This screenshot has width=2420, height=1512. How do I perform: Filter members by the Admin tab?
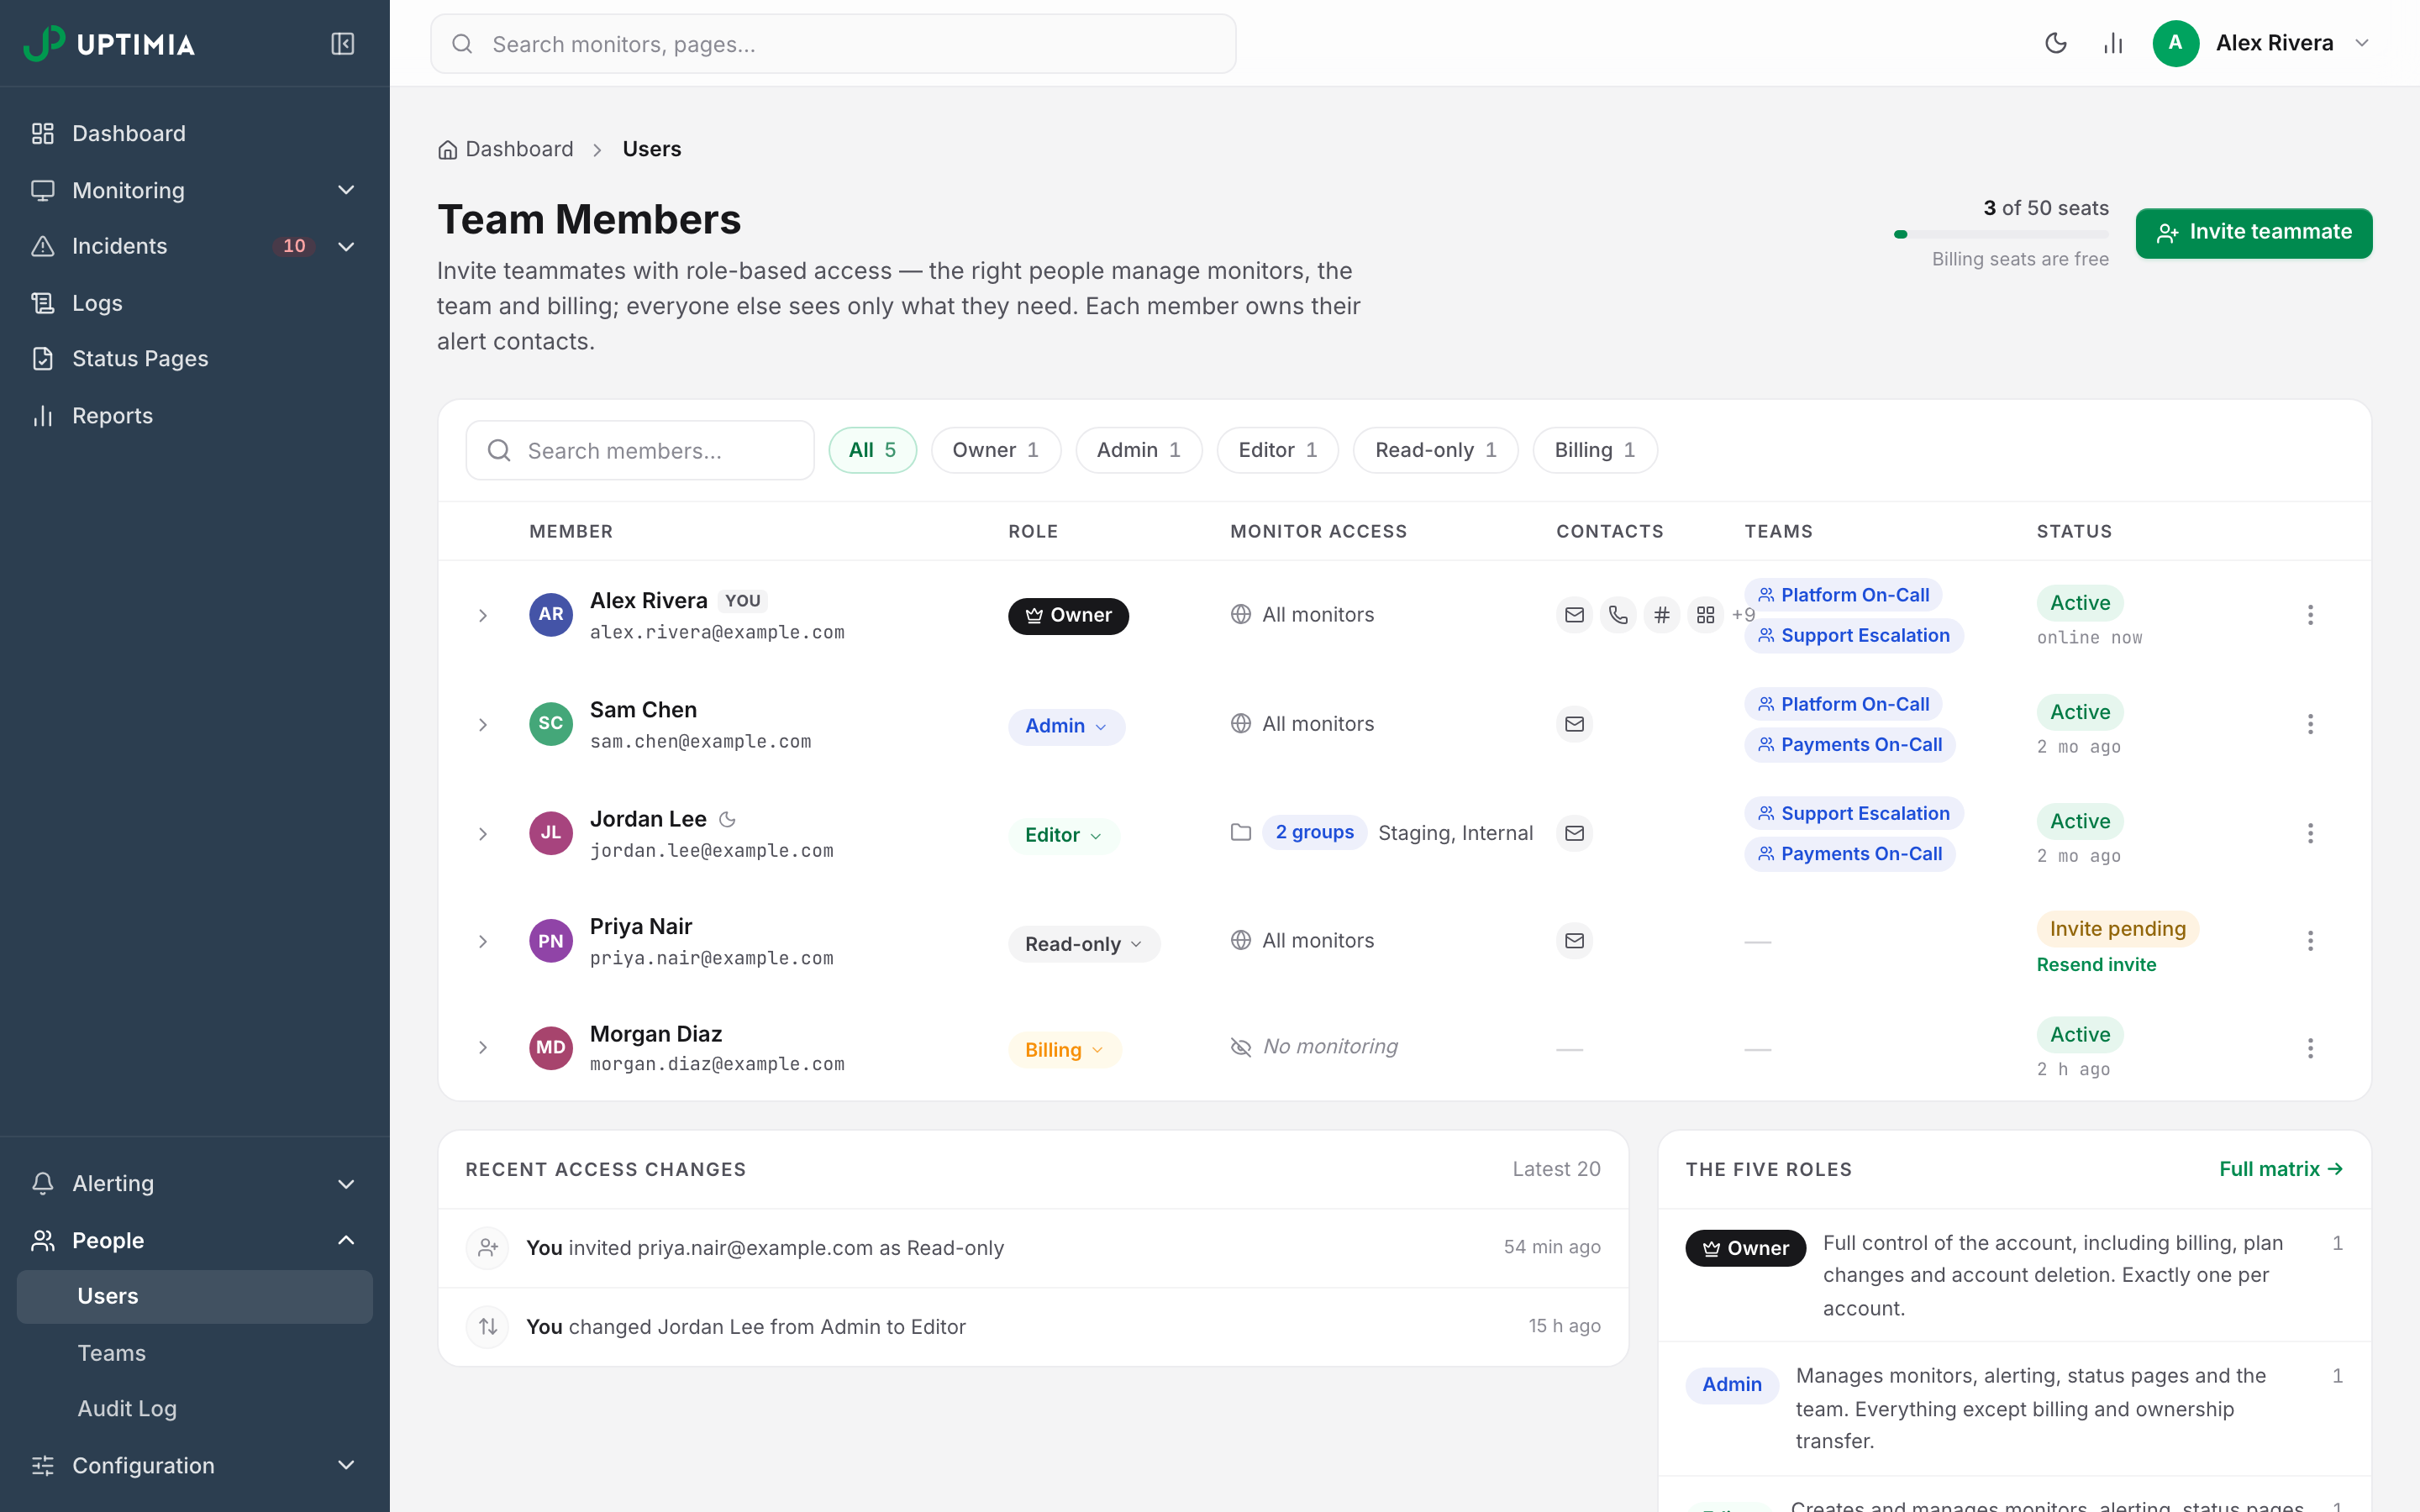(1139, 450)
